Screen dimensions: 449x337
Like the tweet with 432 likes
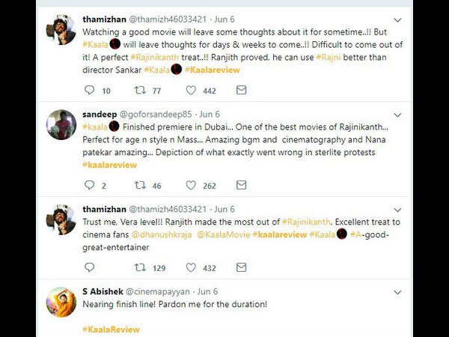191,267
